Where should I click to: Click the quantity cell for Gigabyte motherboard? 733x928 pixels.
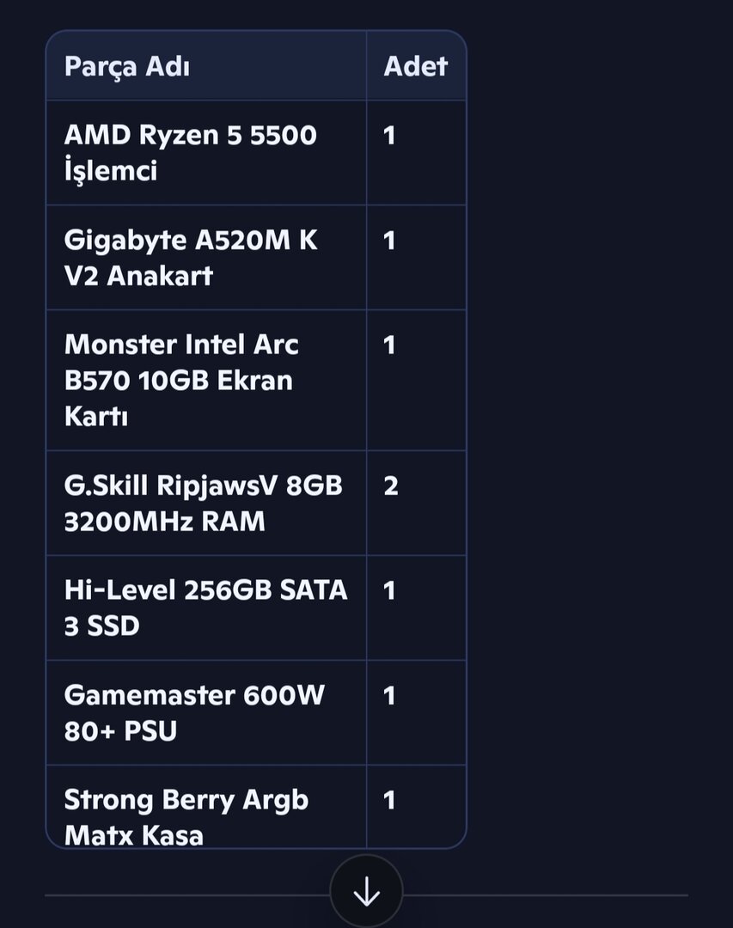click(389, 241)
